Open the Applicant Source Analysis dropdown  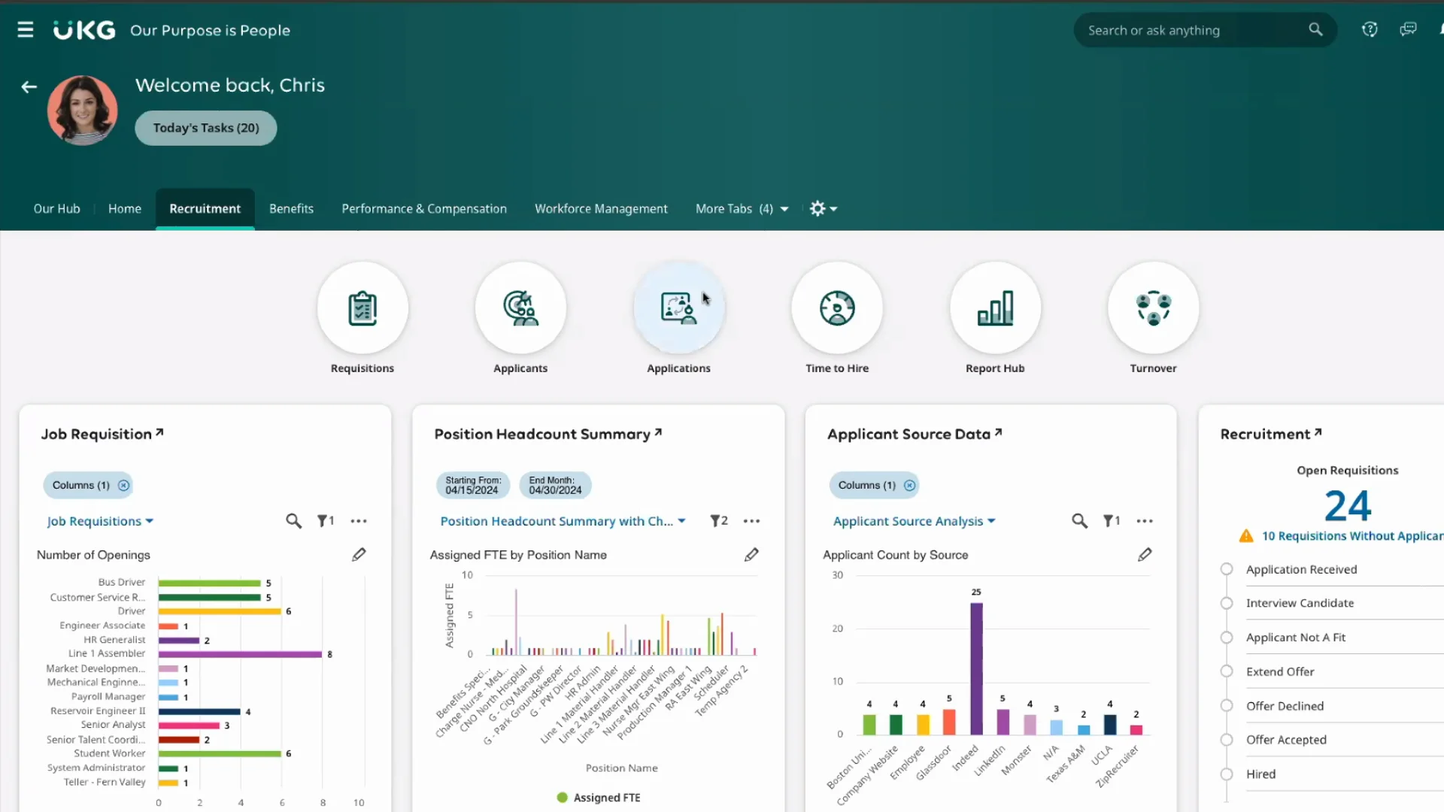[913, 521]
